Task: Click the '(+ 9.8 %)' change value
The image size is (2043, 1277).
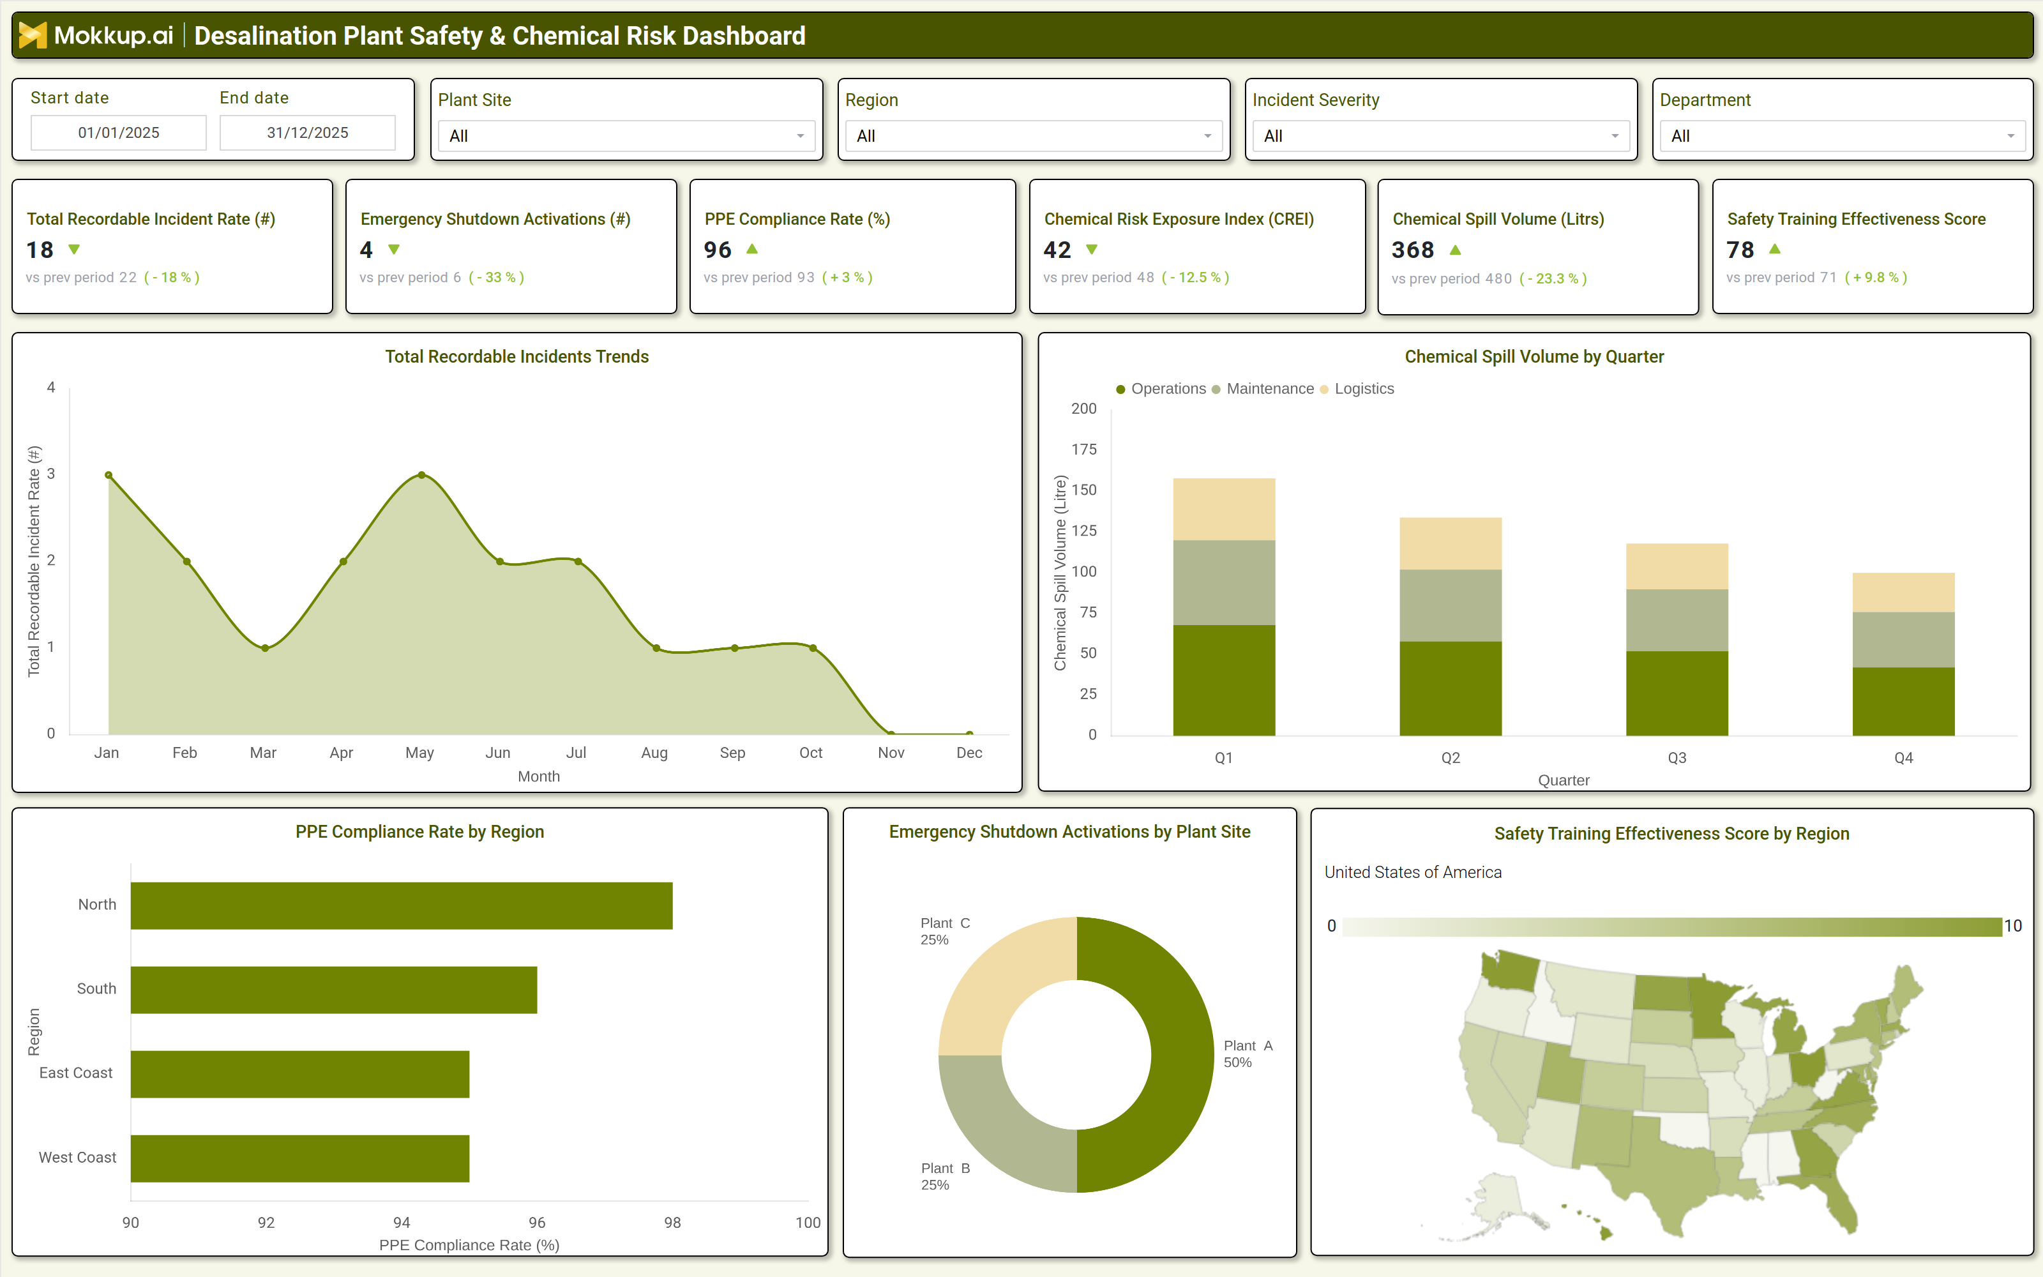Action: [1875, 277]
